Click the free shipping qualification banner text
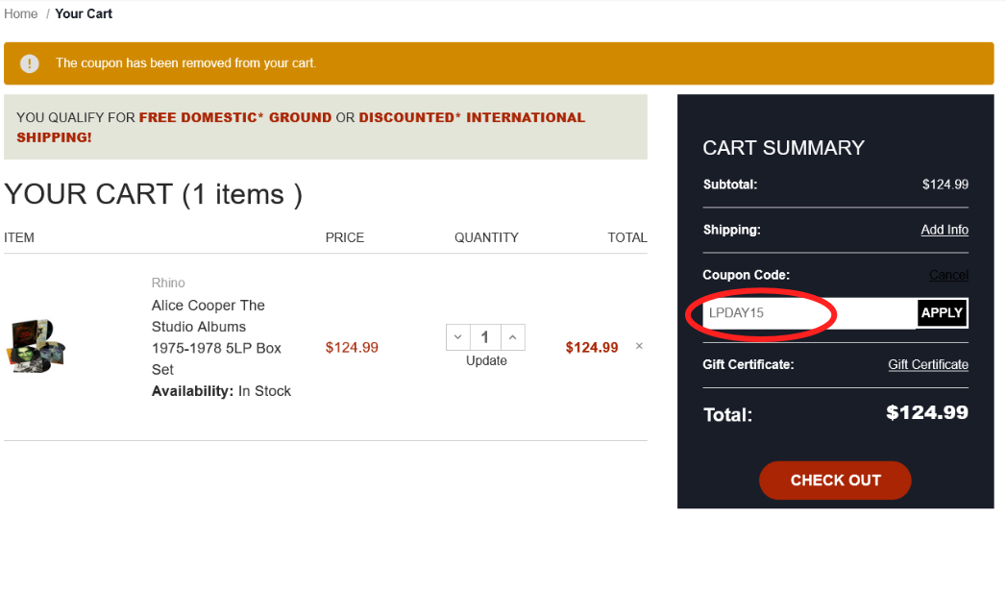 (x=301, y=127)
